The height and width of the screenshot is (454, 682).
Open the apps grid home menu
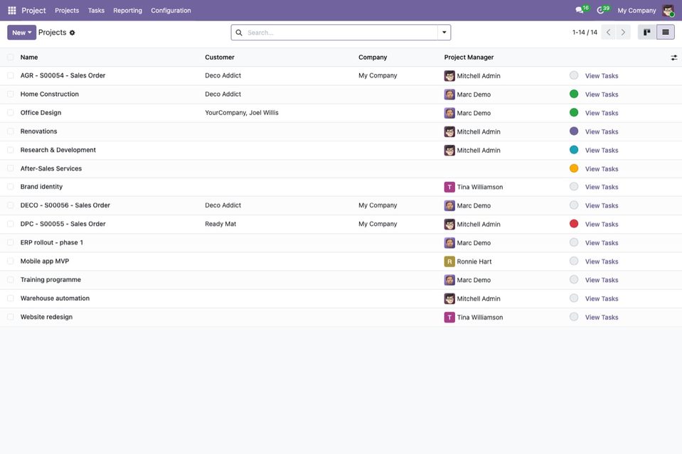click(x=12, y=11)
